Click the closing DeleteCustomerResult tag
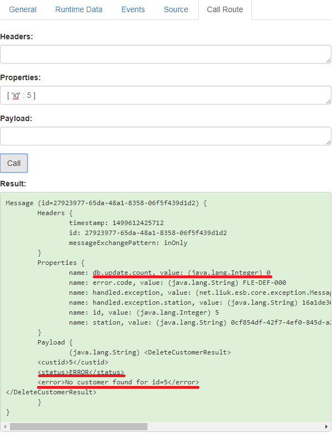Screen dimensions: 332x433 click(51, 392)
